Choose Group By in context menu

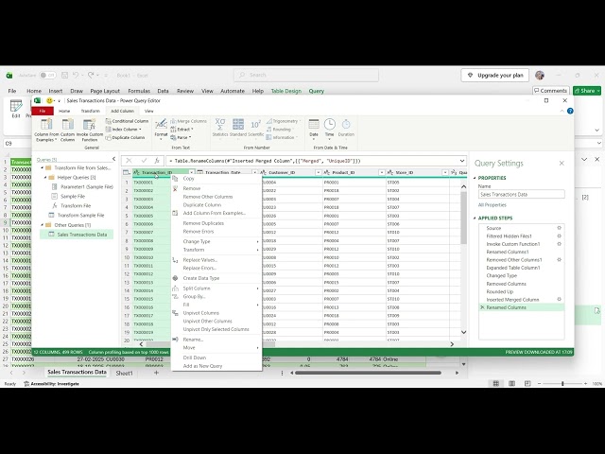[216, 296]
